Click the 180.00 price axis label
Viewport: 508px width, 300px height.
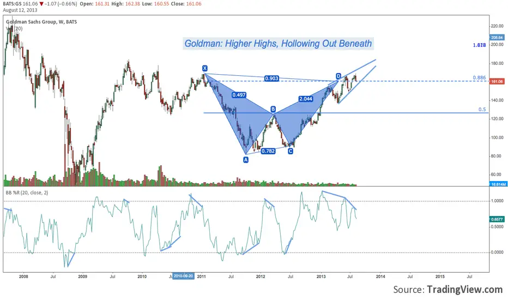click(497, 64)
